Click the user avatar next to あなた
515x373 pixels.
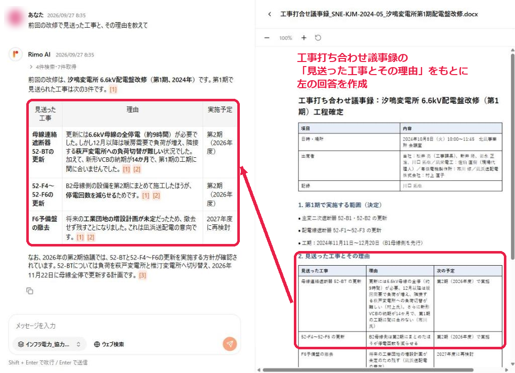(16, 18)
